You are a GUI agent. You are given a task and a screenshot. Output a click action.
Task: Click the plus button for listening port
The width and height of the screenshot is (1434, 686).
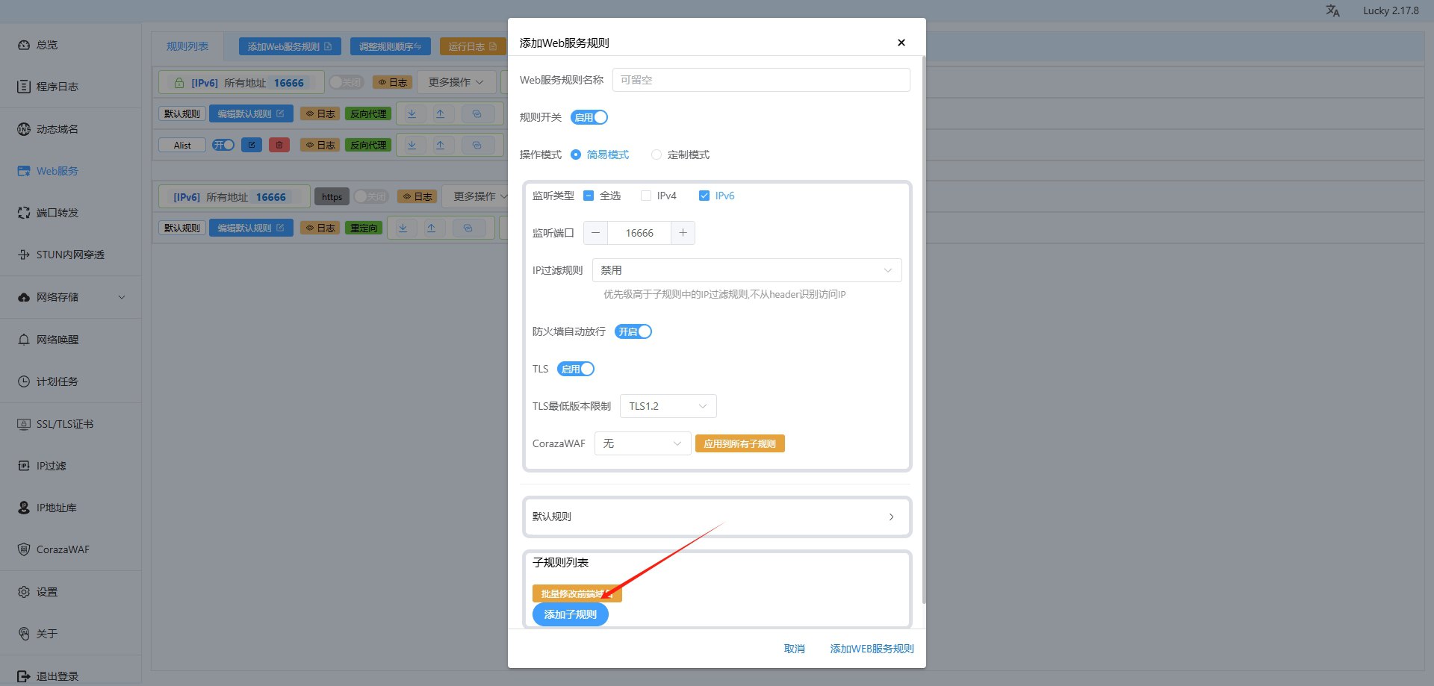pos(683,233)
